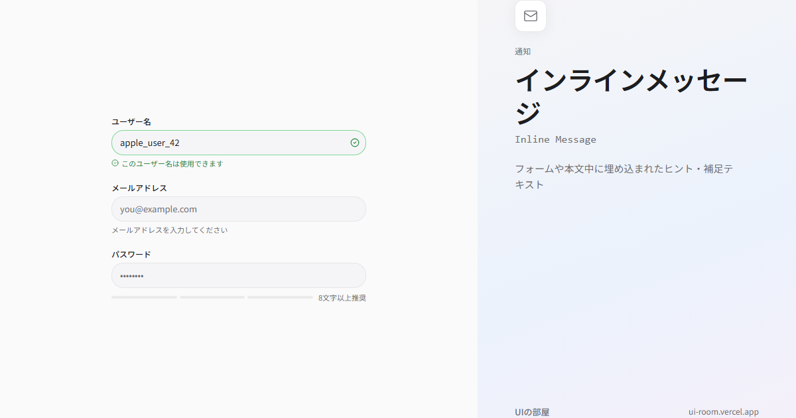Click the このユーザー名は使用できます message
The width and height of the screenshot is (796, 418).
tap(172, 164)
